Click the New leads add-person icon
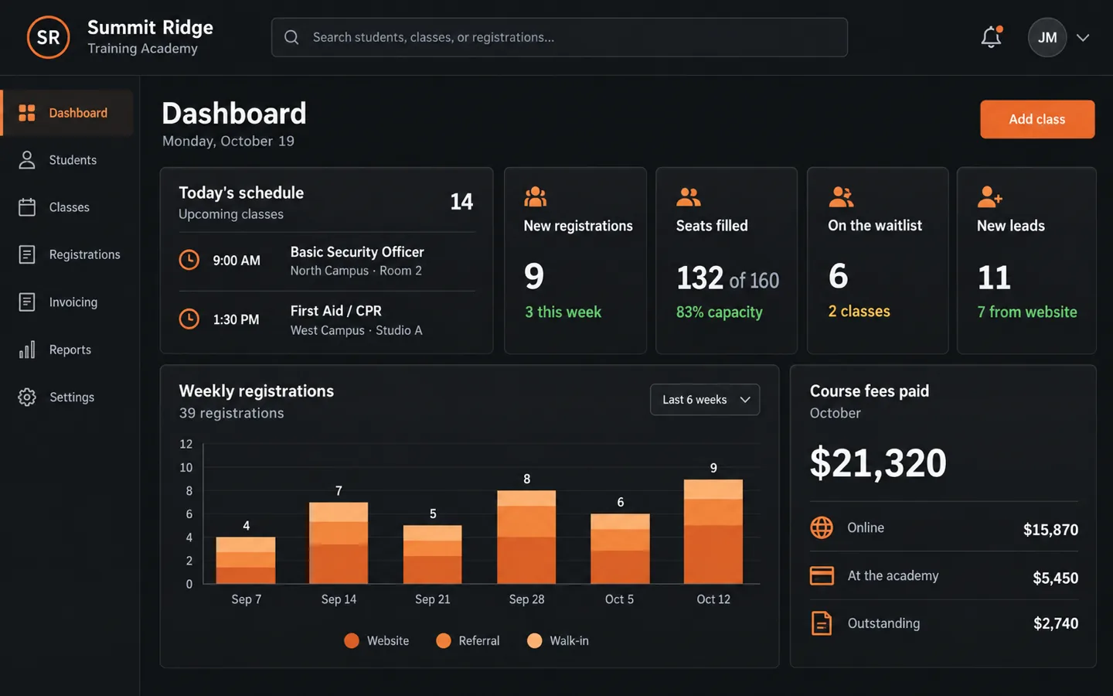 tap(989, 197)
